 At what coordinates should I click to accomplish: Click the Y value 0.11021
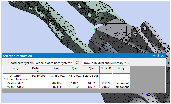pyautogui.click(x=74, y=83)
